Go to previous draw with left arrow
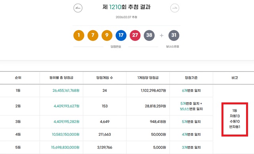The width and height of the screenshot is (254, 154). 78,8
